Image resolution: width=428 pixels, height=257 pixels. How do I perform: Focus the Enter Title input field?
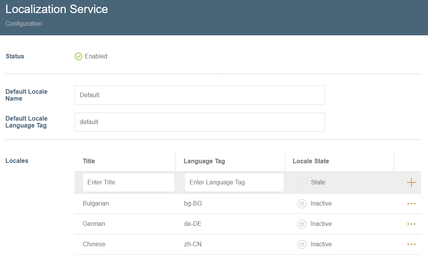pyautogui.click(x=129, y=182)
